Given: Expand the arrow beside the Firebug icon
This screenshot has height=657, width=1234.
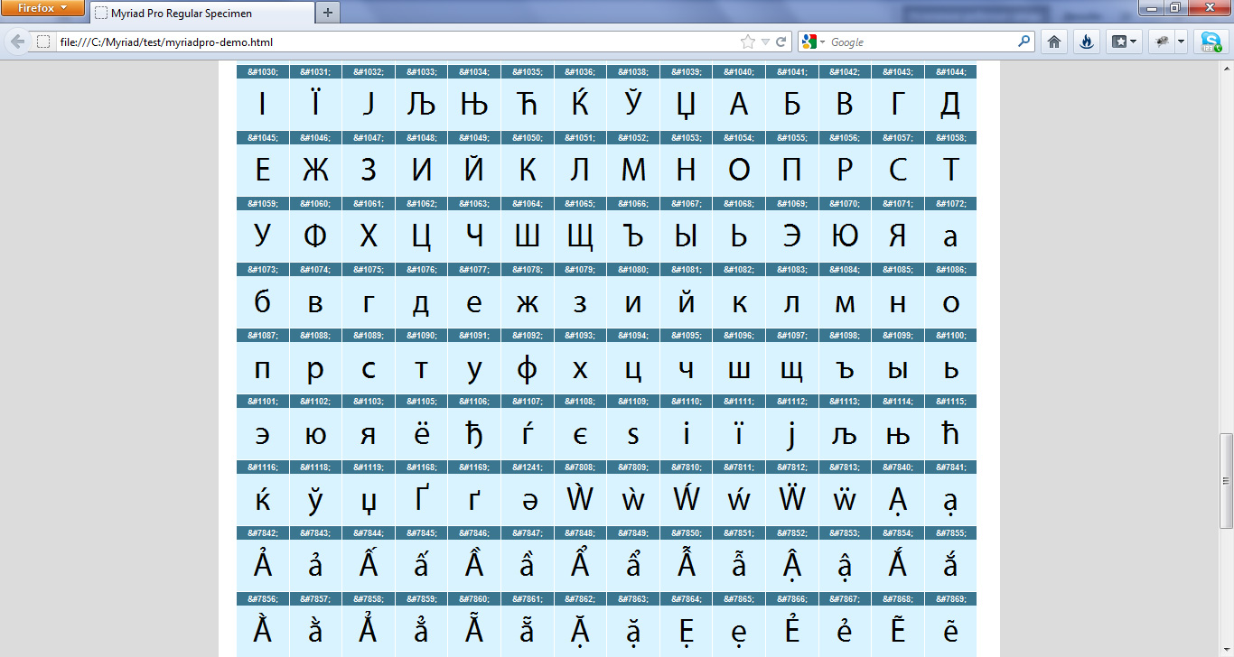Looking at the screenshot, I should click(1181, 42).
